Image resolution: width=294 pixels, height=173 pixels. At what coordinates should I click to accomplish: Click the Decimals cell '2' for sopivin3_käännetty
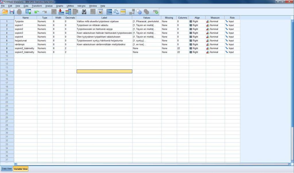pyautogui.click(x=70, y=52)
